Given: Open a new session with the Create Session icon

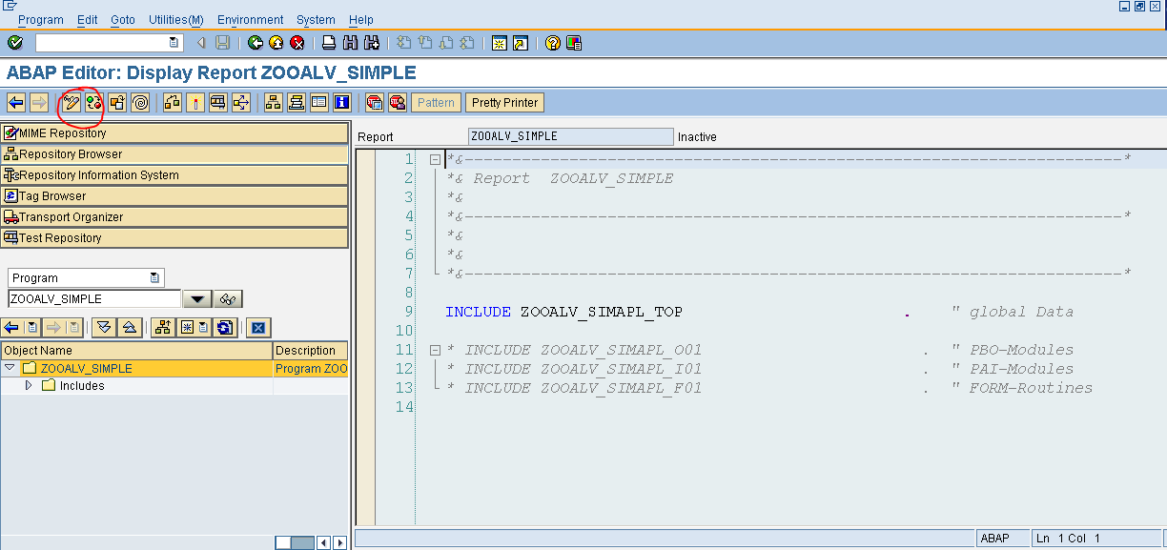Looking at the screenshot, I should click(499, 42).
